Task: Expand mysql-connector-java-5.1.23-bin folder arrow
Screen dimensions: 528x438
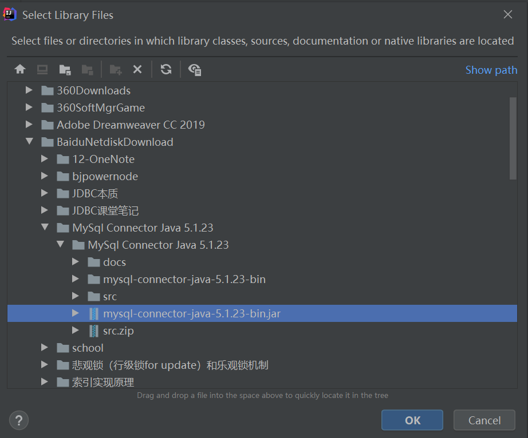Action: (76, 278)
